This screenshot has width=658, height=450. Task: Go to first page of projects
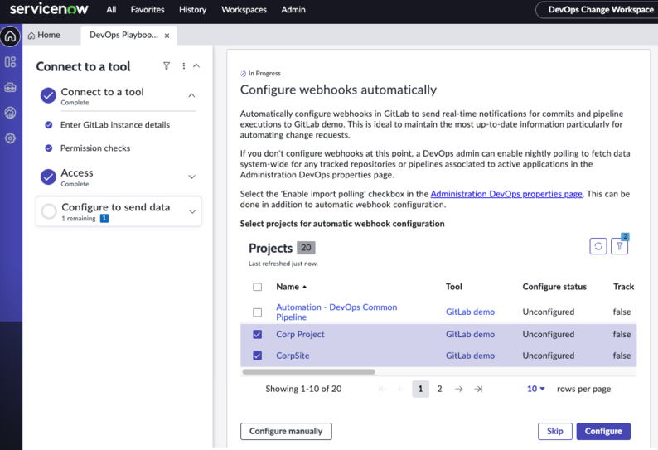click(382, 390)
